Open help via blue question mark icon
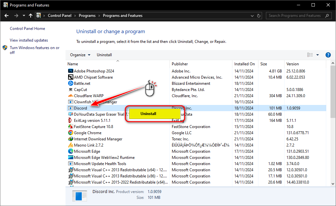336x206 pixels. click(328, 55)
